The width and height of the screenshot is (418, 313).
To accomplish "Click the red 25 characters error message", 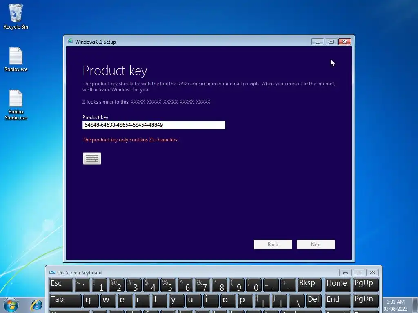I will [130, 140].
